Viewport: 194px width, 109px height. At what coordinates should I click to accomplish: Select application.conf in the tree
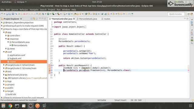point(17,55)
